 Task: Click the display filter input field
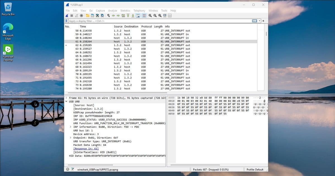[x=140, y=21]
